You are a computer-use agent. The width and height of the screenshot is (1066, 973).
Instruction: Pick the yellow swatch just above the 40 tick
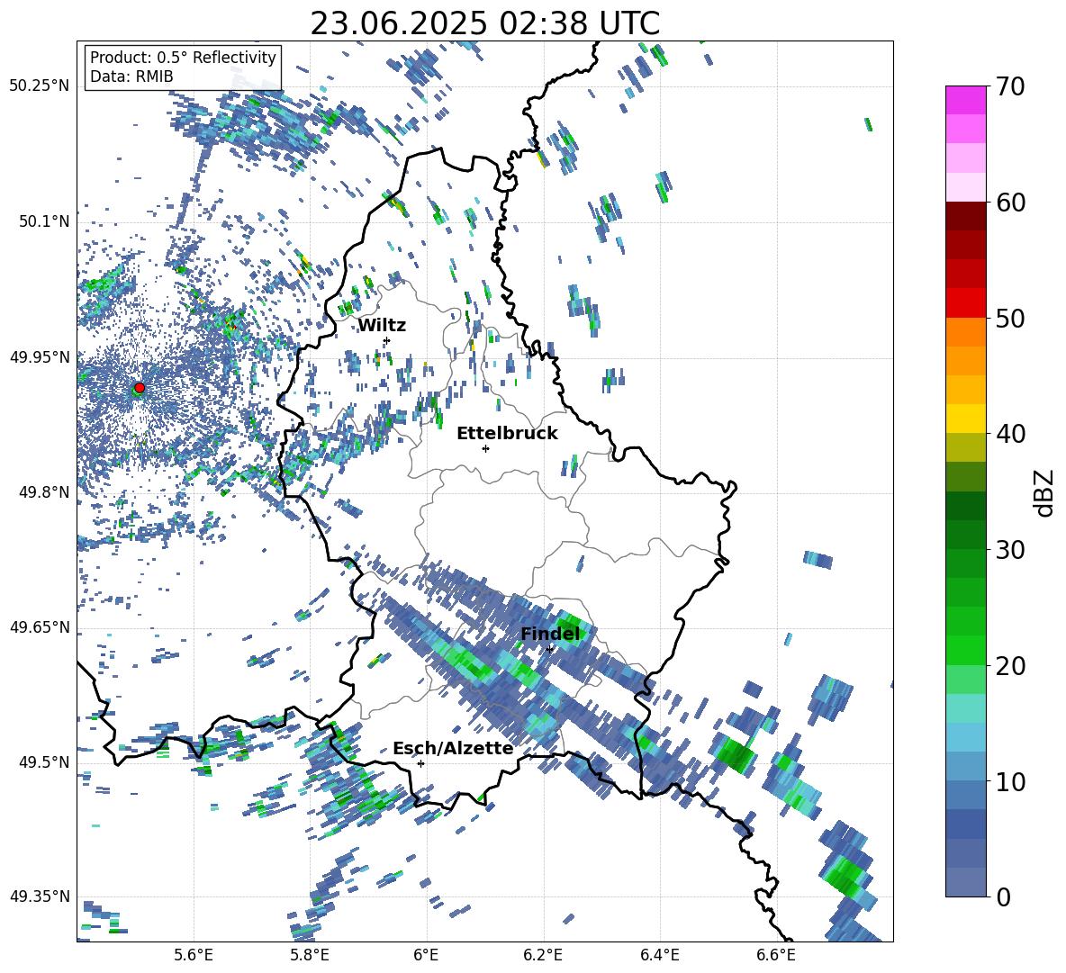[x=966, y=419]
